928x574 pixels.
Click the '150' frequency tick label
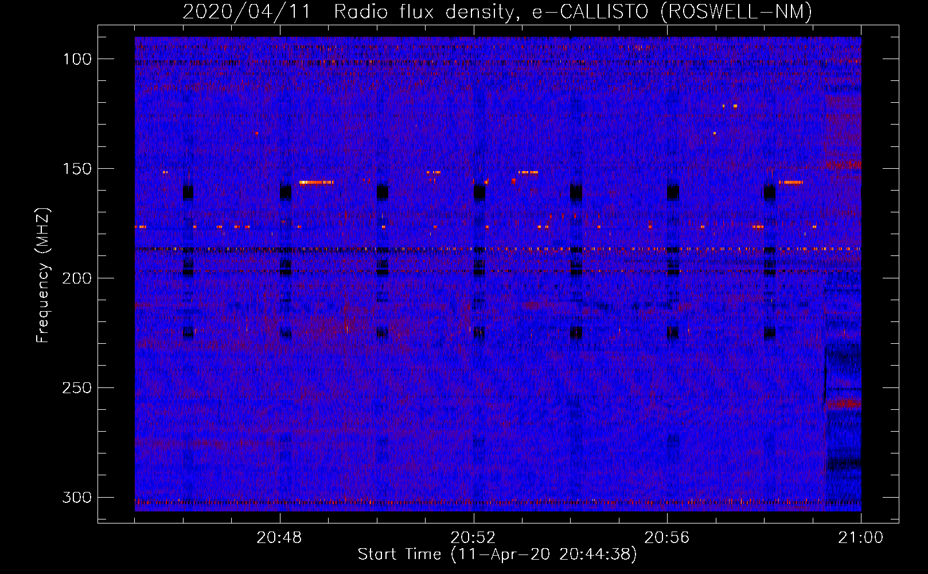77,169
